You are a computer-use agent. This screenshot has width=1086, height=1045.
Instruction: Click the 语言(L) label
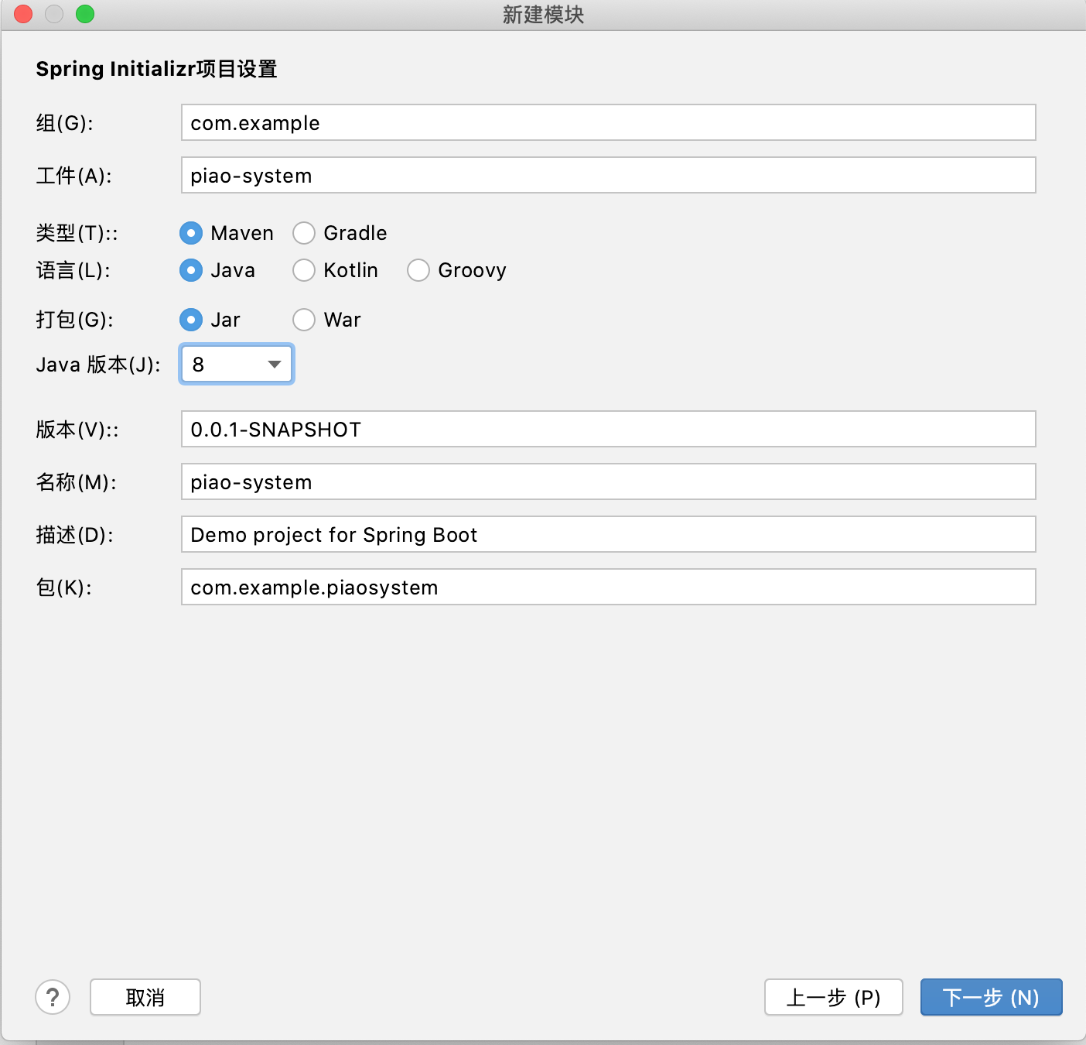click(x=73, y=270)
